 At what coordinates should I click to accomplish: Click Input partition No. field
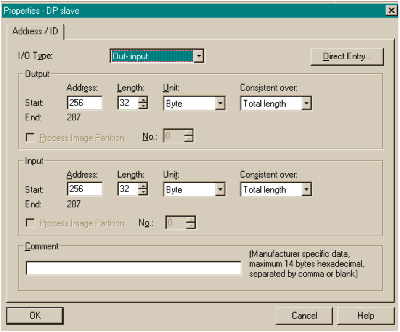click(x=176, y=222)
